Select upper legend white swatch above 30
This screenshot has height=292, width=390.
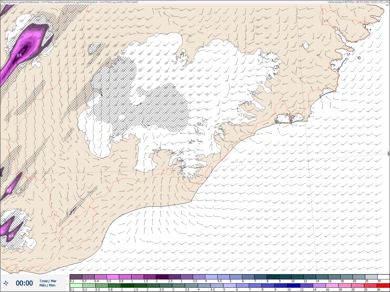pyautogui.click(x=384, y=277)
